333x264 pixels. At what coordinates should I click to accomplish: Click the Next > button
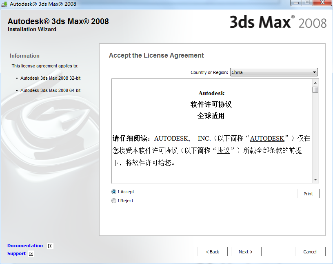[x=246, y=252]
